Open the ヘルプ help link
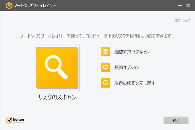 click(186, 21)
